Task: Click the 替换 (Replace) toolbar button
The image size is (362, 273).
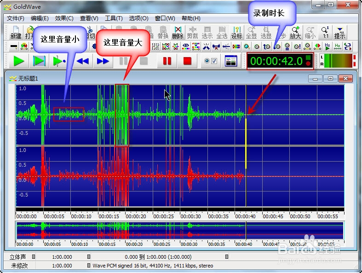Action: point(163,32)
